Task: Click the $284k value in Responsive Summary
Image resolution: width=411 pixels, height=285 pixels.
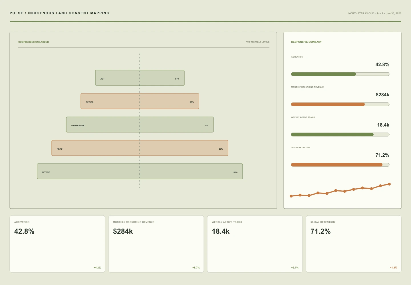Action: [x=382, y=95]
